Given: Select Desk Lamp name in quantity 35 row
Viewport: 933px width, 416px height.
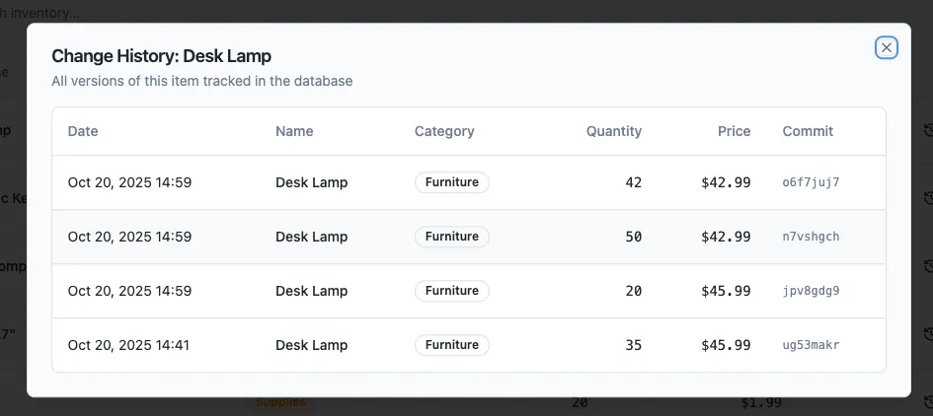Looking at the screenshot, I should [311, 345].
